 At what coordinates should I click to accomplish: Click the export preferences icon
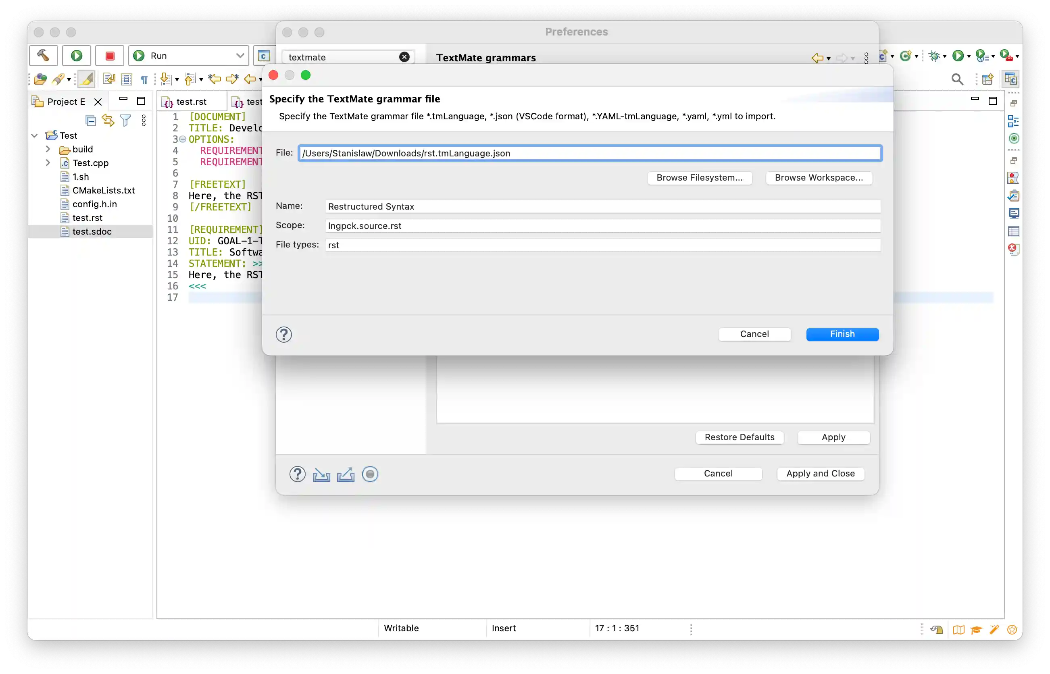345,474
